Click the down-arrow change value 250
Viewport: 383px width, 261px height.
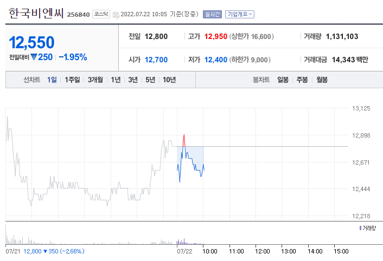click(42, 57)
